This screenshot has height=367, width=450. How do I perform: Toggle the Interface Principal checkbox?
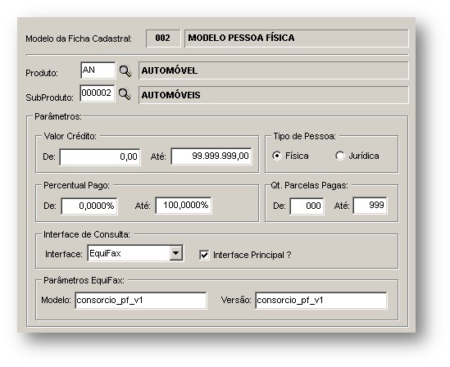[x=204, y=255]
